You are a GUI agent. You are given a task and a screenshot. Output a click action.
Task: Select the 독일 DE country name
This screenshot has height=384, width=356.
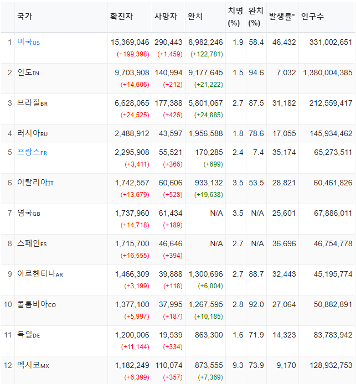(28, 335)
